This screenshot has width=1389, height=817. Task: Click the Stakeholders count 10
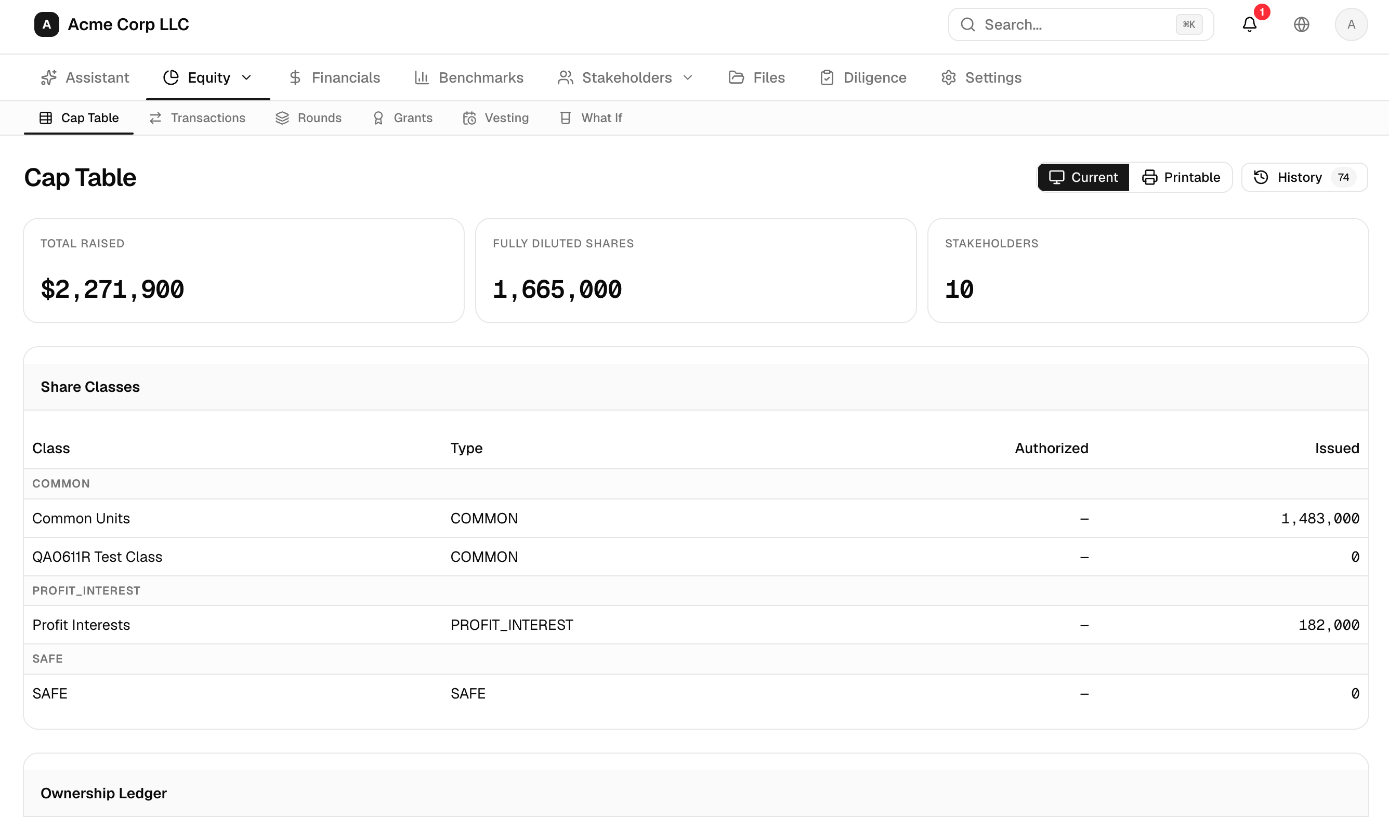959,289
